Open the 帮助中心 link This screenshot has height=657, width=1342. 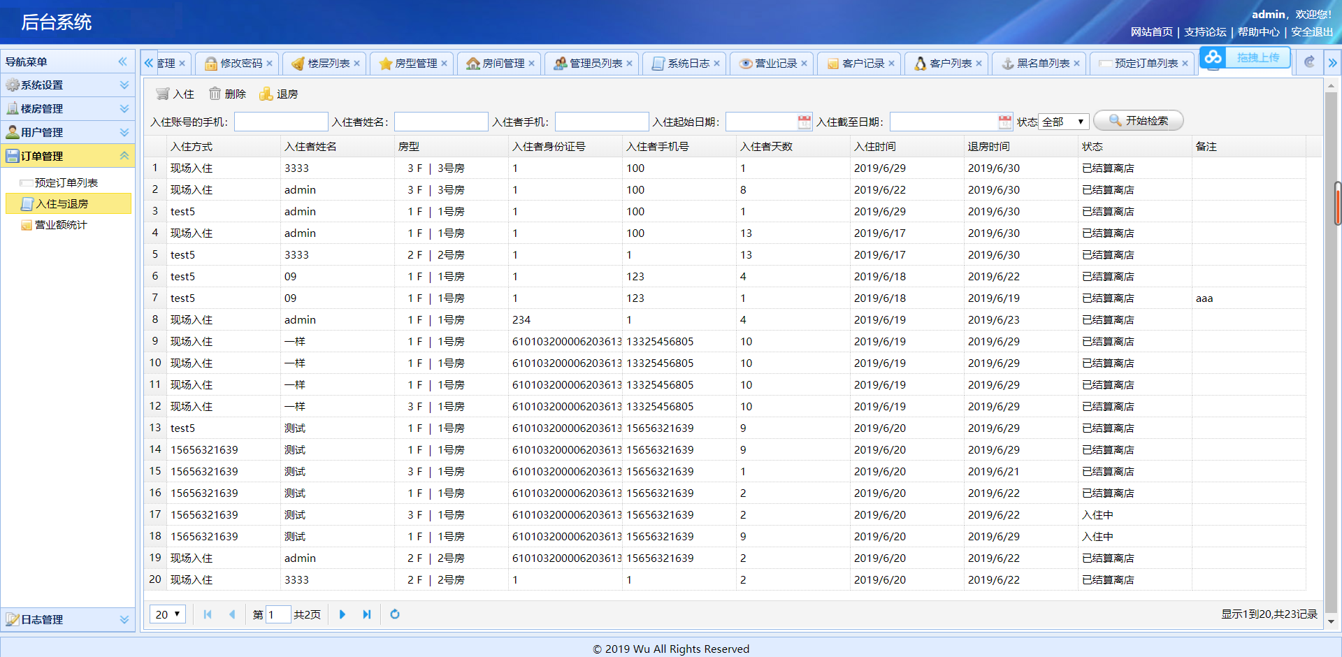(1259, 32)
